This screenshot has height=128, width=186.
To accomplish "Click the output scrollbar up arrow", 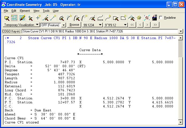I will tap(180, 38).
